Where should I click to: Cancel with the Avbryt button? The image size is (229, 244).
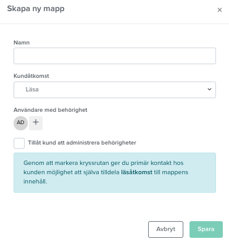pyautogui.click(x=165, y=229)
